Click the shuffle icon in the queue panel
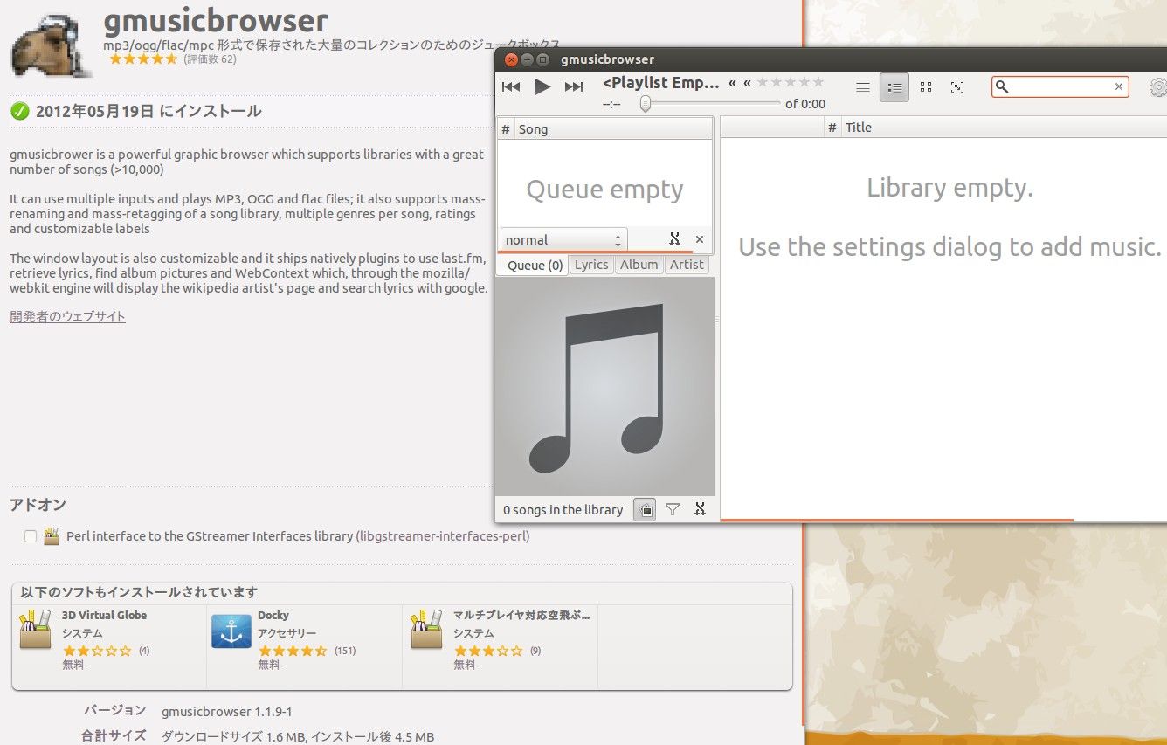Image resolution: width=1167 pixels, height=745 pixels. point(674,239)
